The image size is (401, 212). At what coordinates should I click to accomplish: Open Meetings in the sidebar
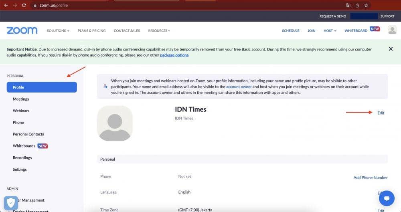21,99
